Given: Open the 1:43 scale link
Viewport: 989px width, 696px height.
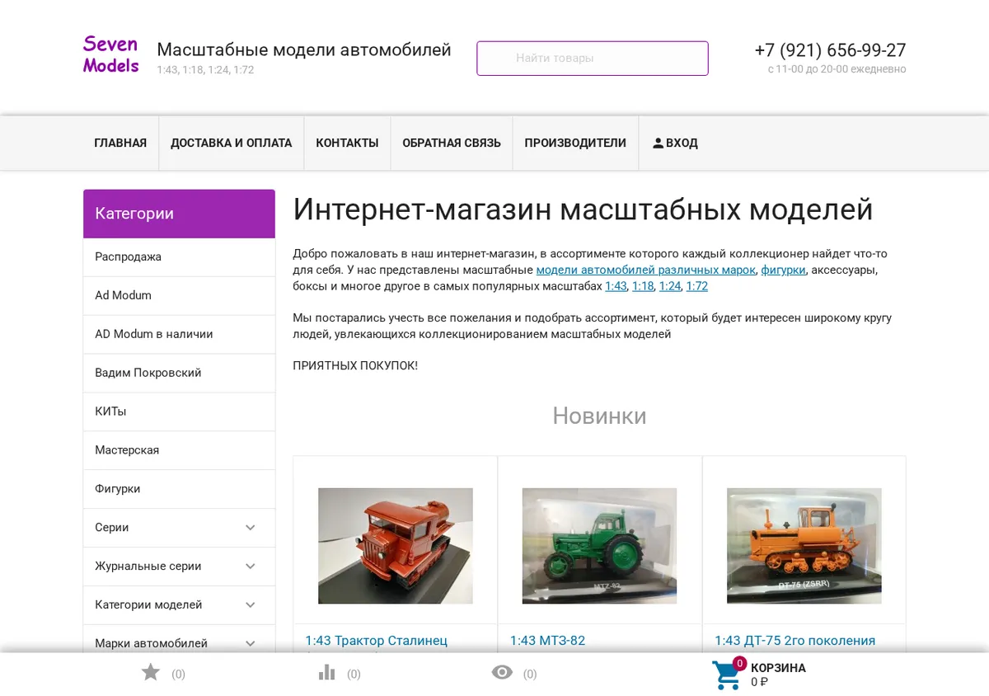Looking at the screenshot, I should pyautogui.click(x=616, y=286).
